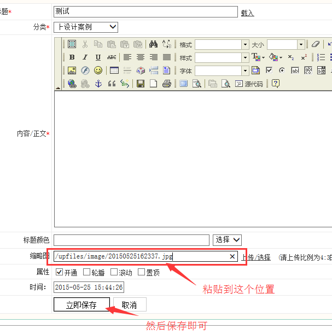
Task: Click the underline icon
Action: [x=98, y=57]
